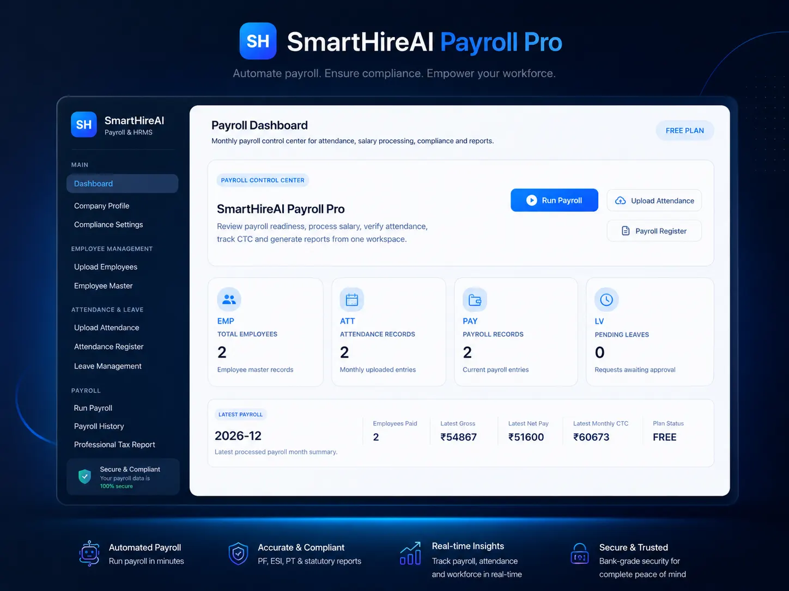Click the Pending Leaves clock icon

606,299
